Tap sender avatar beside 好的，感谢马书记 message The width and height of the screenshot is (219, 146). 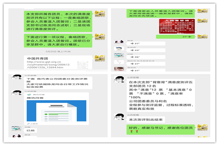pyautogui.click(x=202, y=127)
